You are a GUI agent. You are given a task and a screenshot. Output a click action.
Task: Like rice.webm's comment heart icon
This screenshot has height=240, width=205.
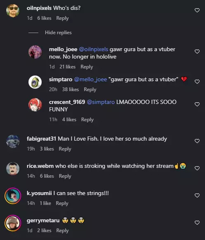click(x=197, y=168)
